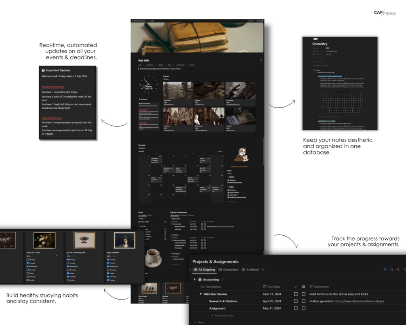Image resolution: width=406 pixels, height=325 pixels.
Task: Add a new view with the plus after Archived
Action: [x=263, y=270]
